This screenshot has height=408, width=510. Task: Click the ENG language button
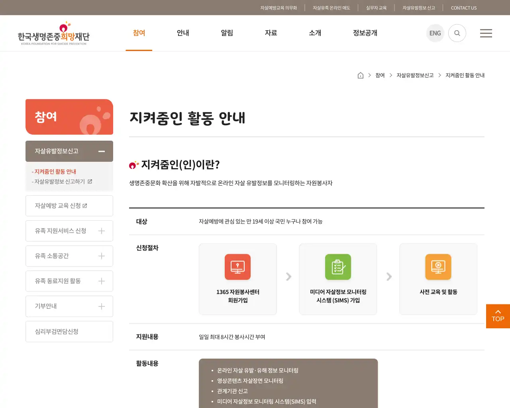coord(435,33)
